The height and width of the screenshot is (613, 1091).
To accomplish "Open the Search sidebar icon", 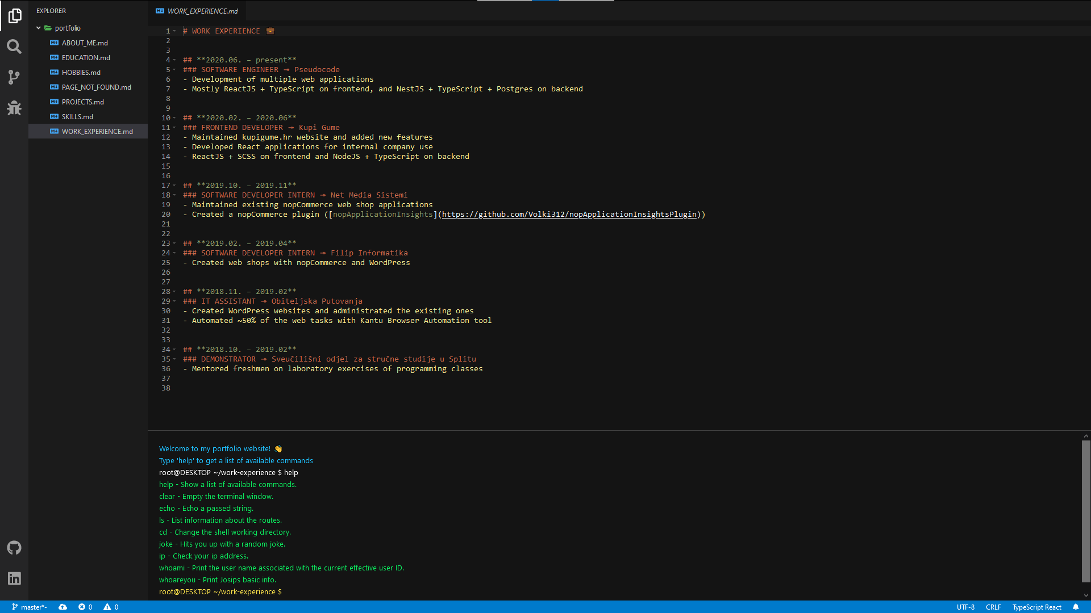I will (x=14, y=47).
